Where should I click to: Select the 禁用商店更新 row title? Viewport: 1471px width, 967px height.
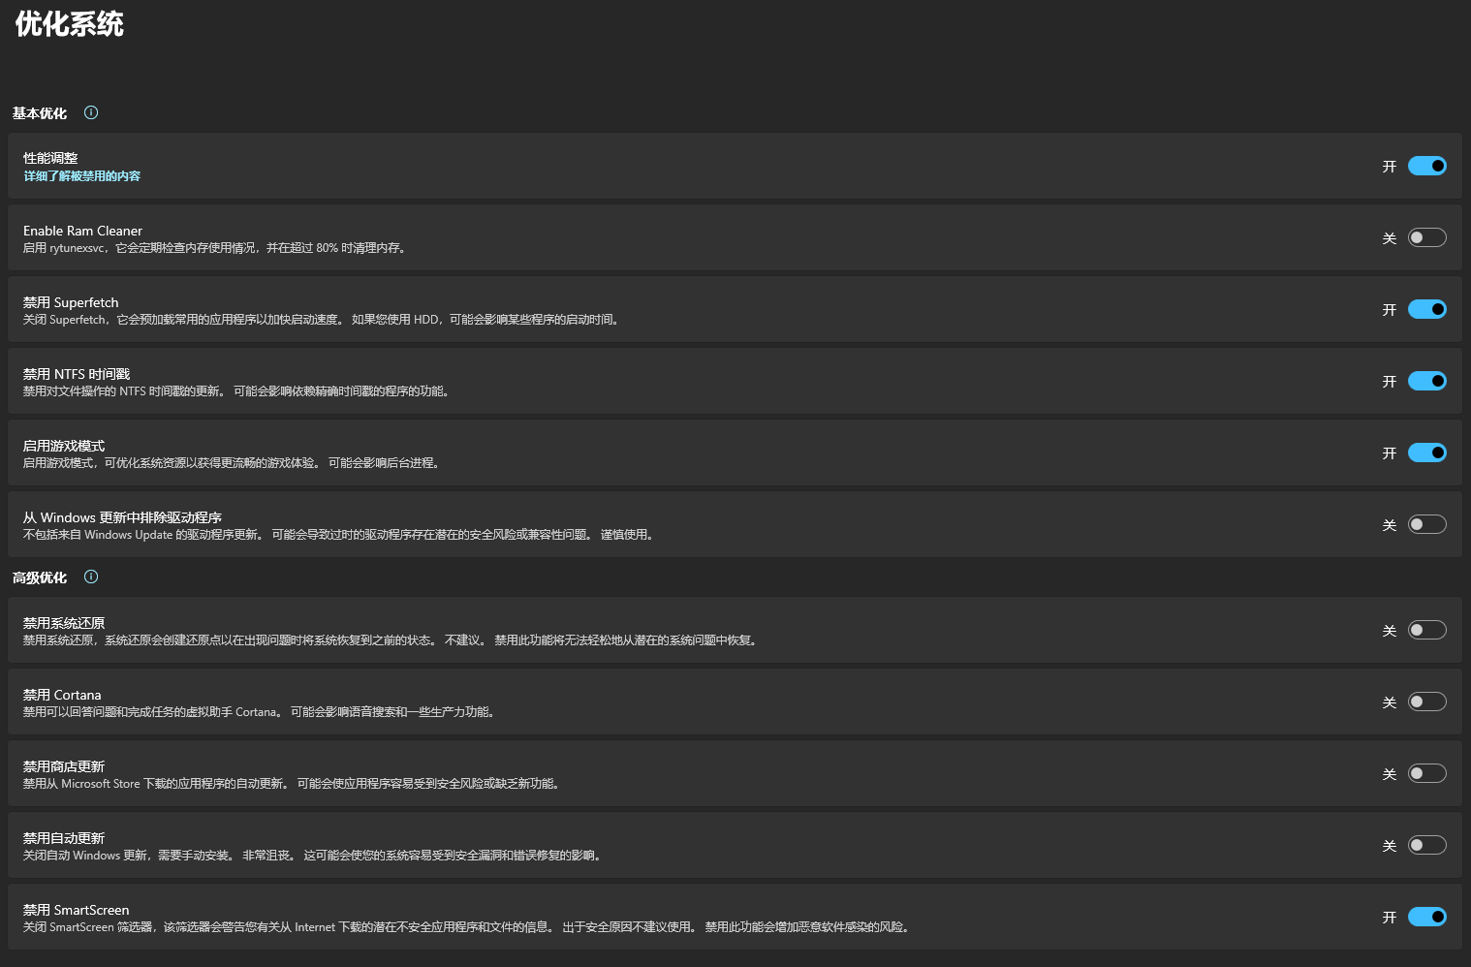(x=64, y=766)
